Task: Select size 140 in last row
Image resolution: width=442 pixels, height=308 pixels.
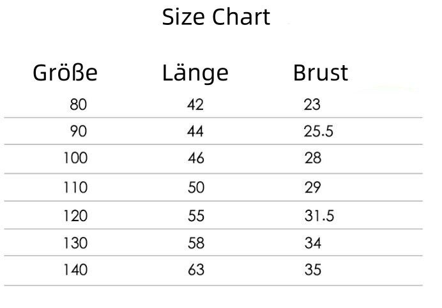Action: point(75,270)
